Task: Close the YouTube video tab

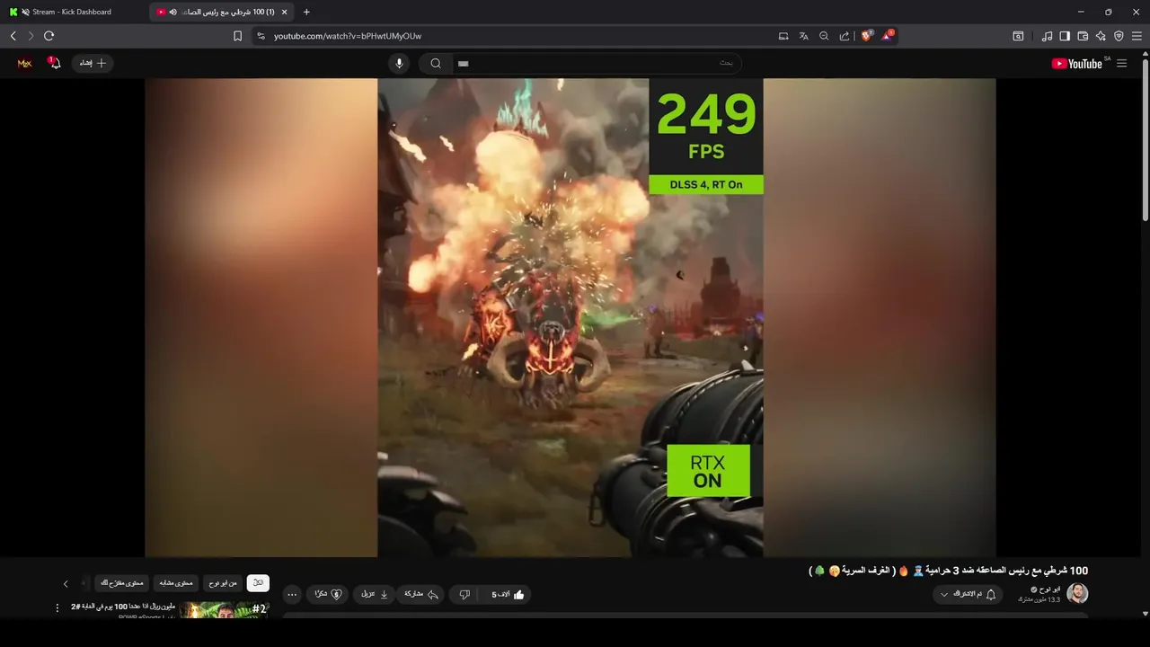Action: click(x=285, y=12)
